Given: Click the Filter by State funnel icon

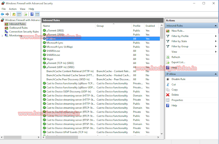Looking at the screenshot, I should (168, 41).
